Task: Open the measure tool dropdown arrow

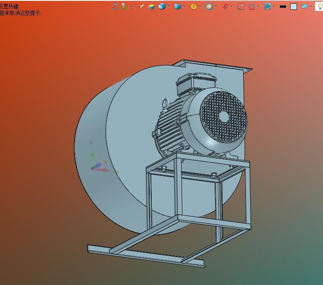Action: pos(258,7)
